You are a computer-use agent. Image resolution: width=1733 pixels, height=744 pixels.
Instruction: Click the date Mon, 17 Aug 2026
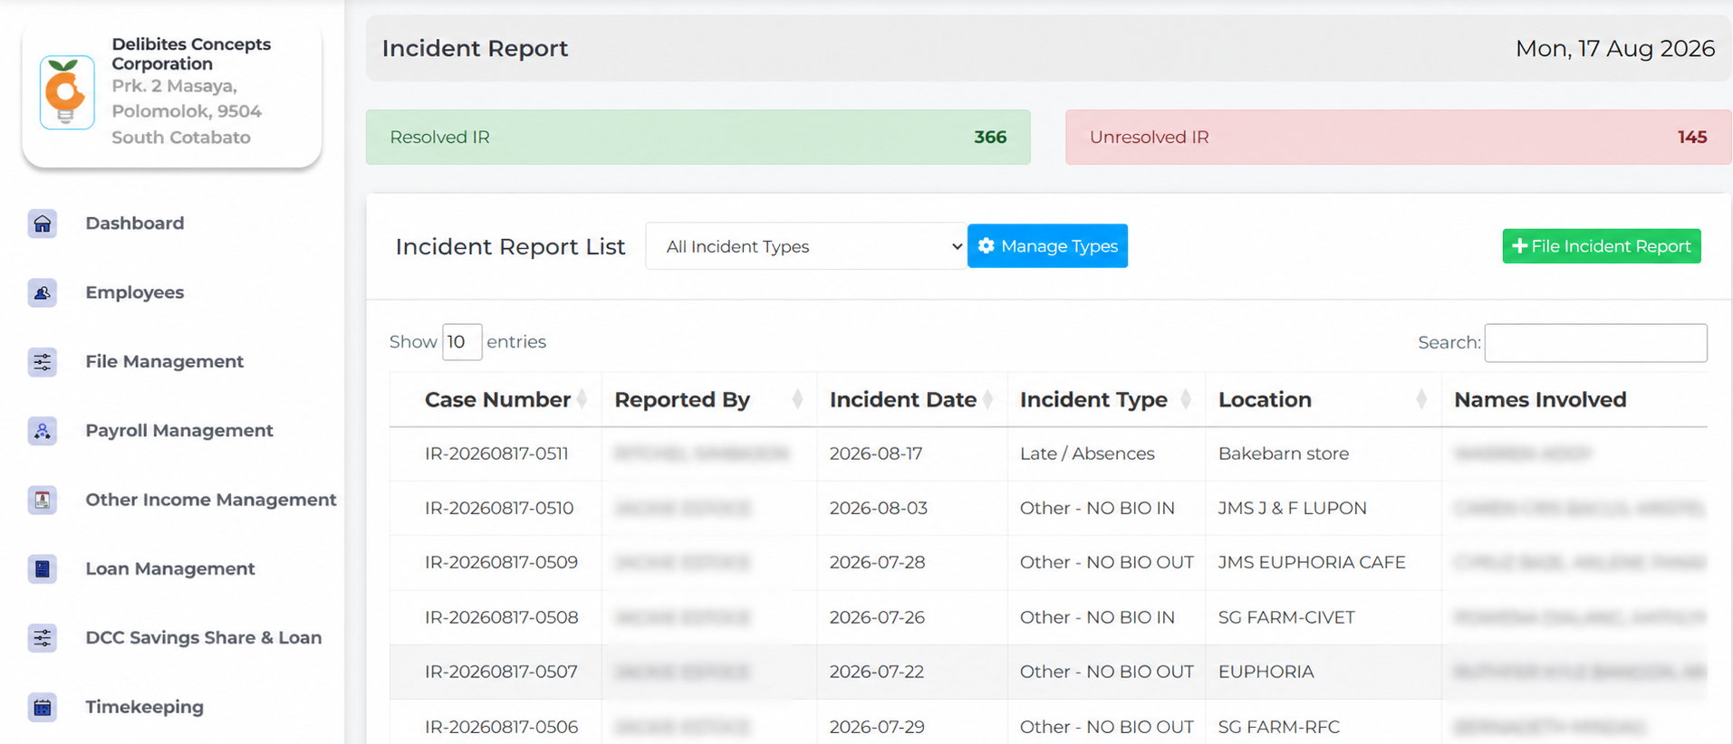pos(1615,48)
